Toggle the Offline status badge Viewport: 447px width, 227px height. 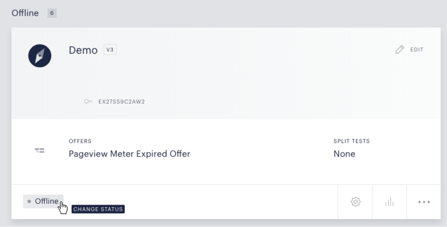tap(43, 201)
